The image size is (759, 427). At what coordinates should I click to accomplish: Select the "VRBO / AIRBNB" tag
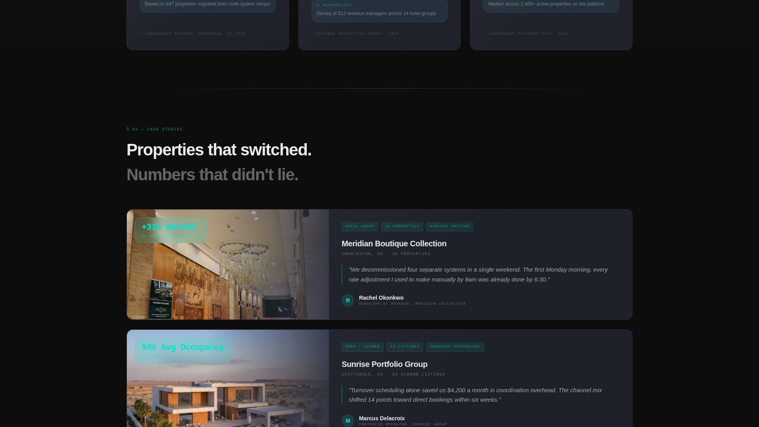pos(362,347)
